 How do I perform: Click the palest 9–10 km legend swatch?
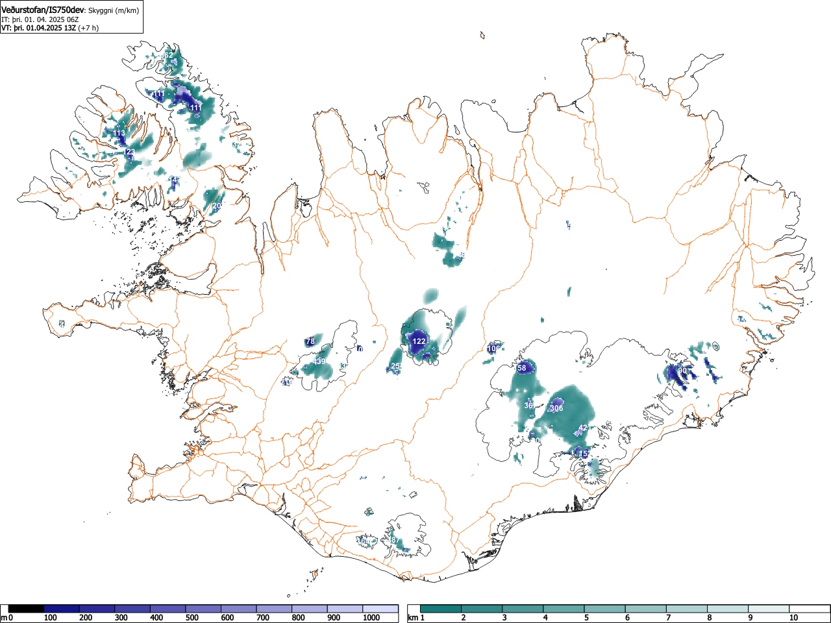(769, 609)
